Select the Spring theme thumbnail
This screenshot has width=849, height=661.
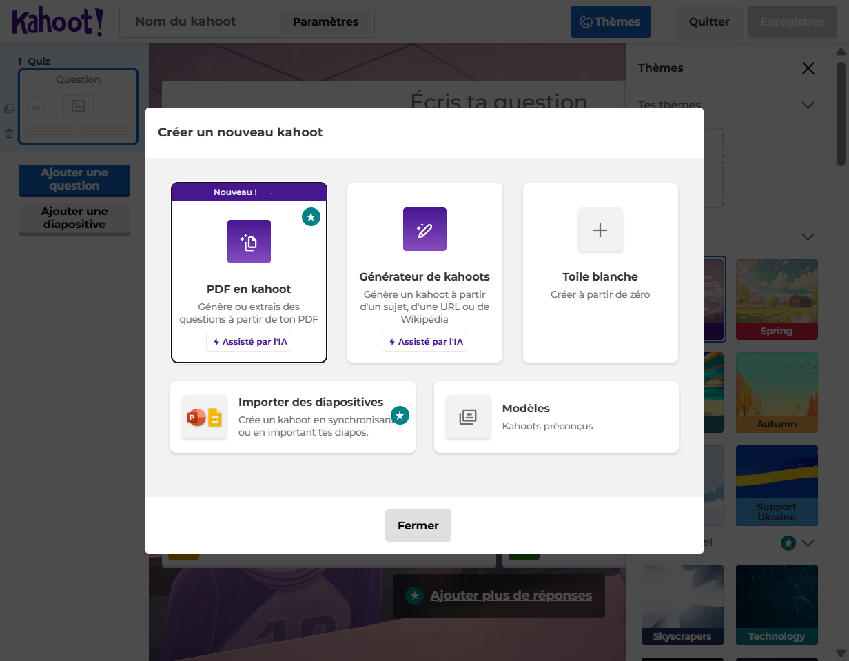click(x=777, y=299)
